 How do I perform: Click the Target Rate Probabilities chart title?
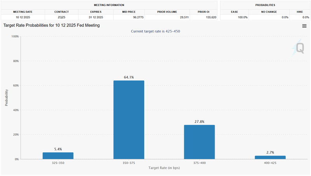[x=51, y=25]
